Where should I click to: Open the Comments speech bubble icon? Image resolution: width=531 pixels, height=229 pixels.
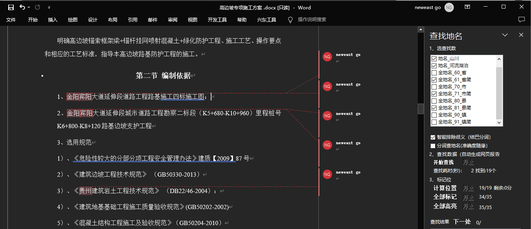[521, 20]
